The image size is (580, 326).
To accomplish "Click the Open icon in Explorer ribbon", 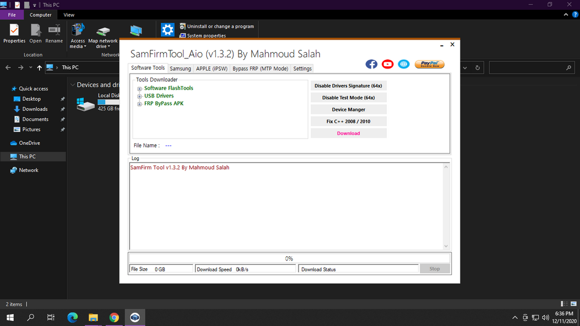I will coord(36,33).
